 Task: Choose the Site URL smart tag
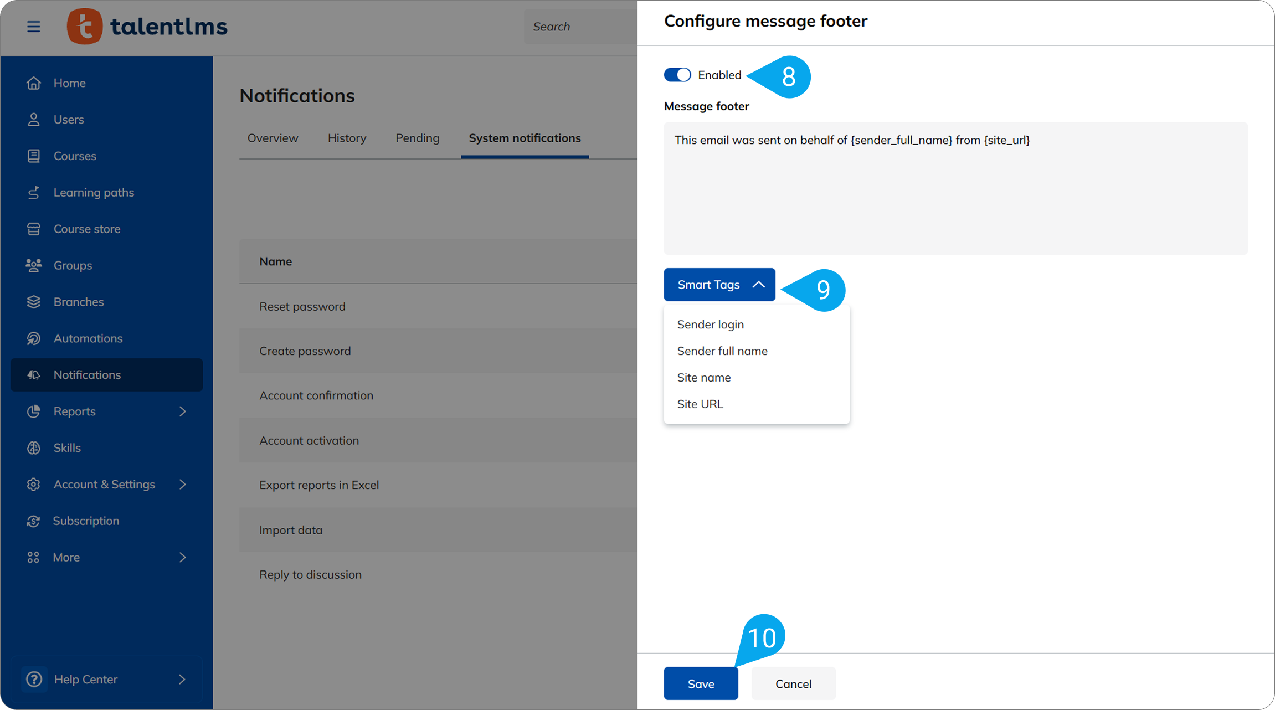click(700, 404)
